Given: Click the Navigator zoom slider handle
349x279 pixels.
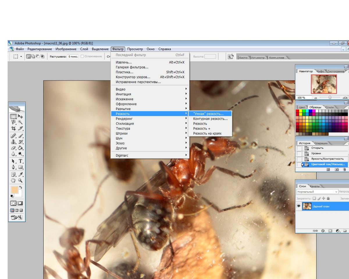Looking at the screenshot, I should point(330,98).
